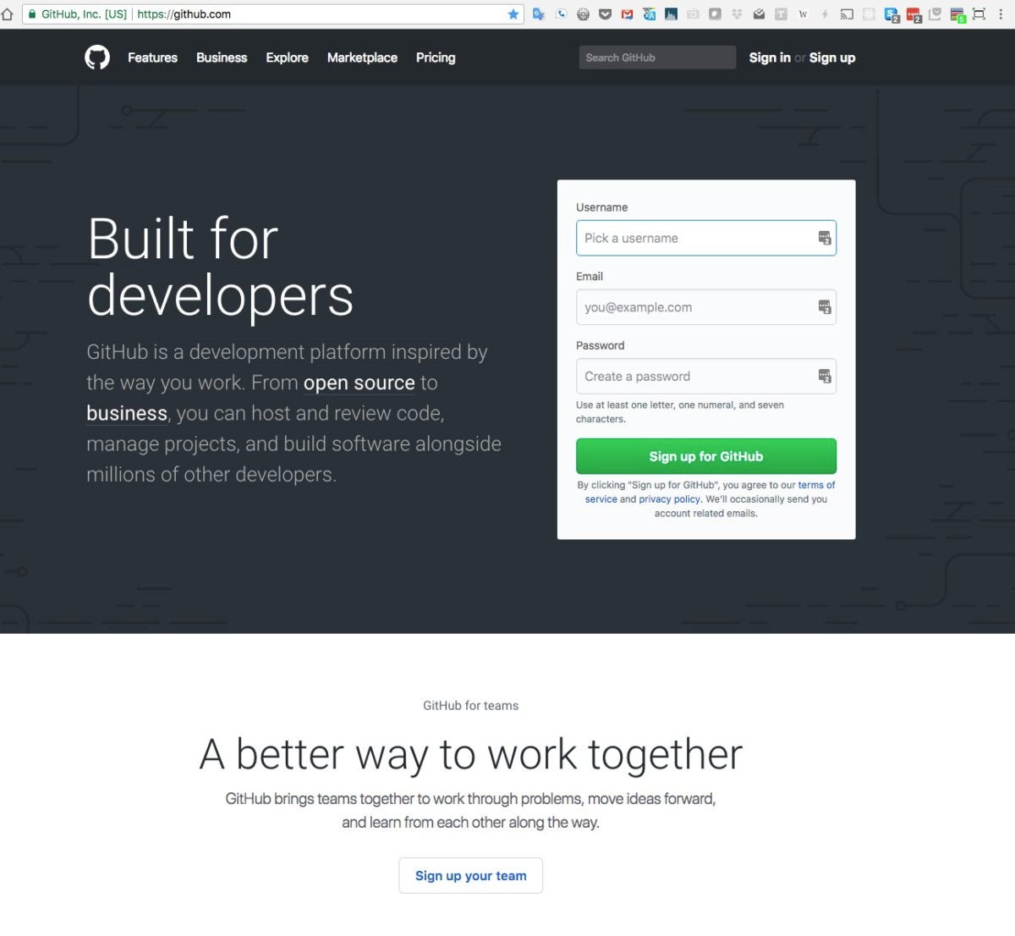Open the Gmail extension icon

pyautogui.click(x=628, y=14)
